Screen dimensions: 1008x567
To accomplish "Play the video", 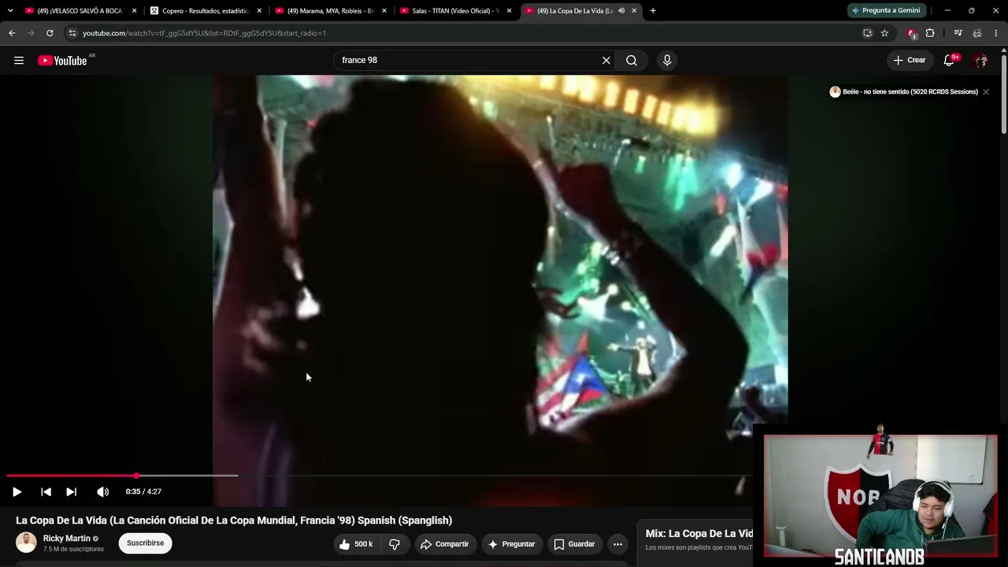I will (17, 491).
